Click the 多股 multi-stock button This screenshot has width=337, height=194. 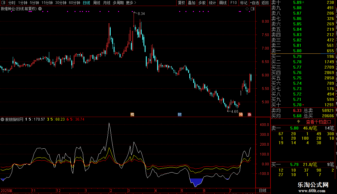(x=202, y=3)
